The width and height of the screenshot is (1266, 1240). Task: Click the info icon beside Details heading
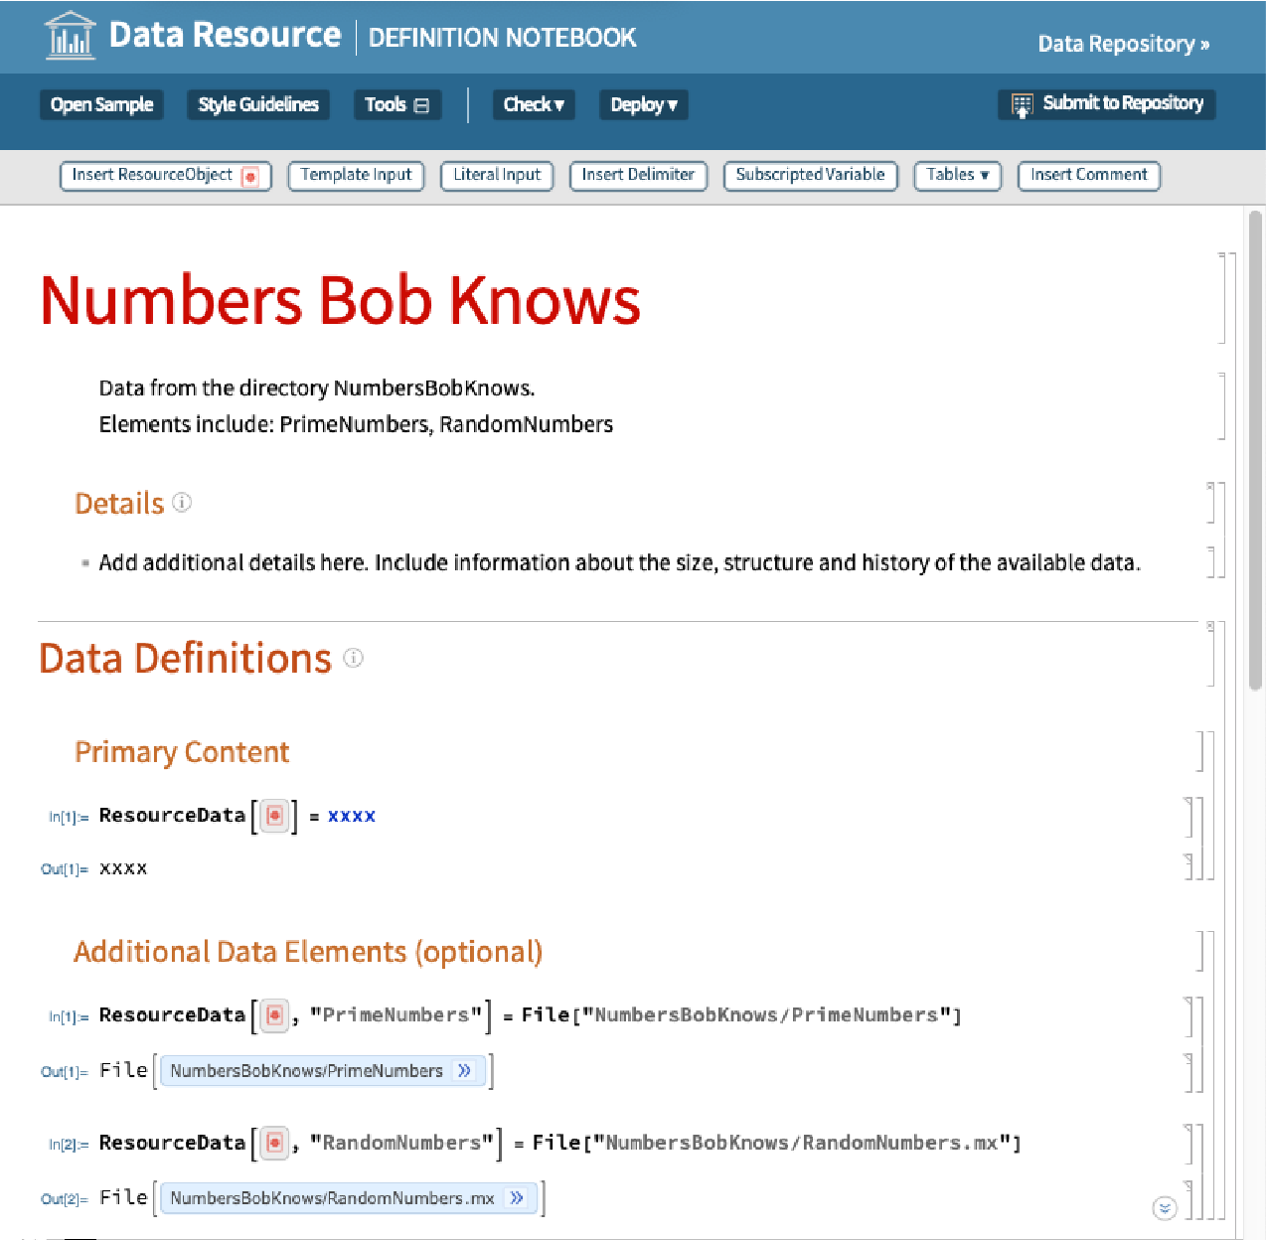(182, 503)
